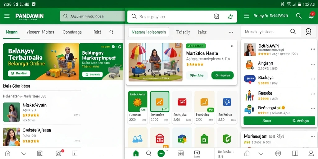Open three-dot menu for the Angann row

pyautogui.click(x=313, y=64)
